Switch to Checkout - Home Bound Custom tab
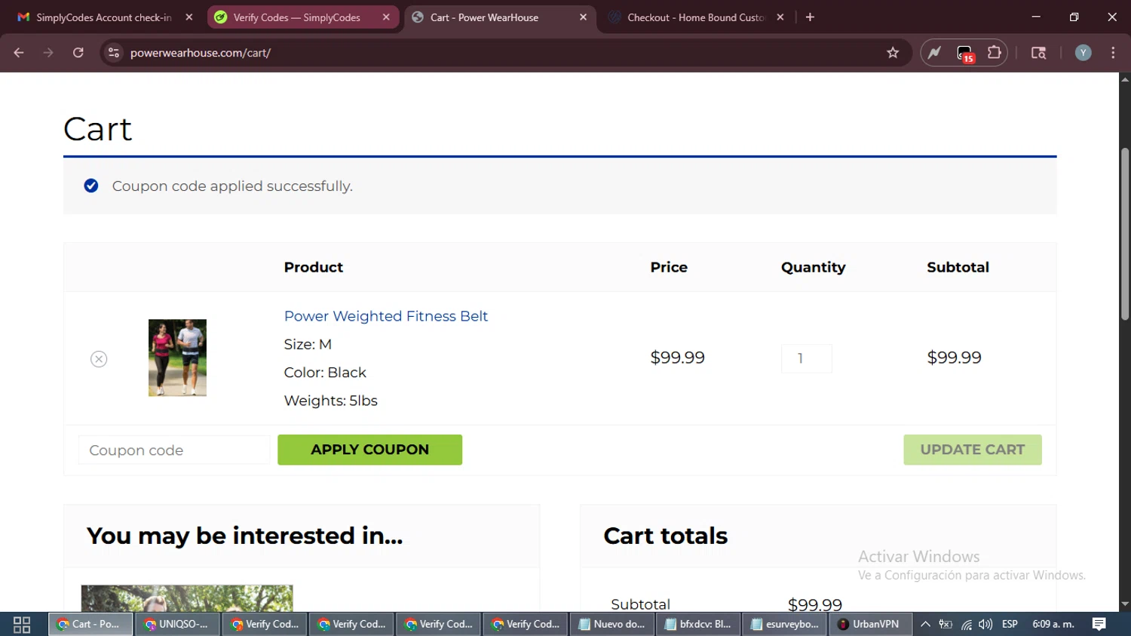This screenshot has height=636, width=1131. pos(695,17)
